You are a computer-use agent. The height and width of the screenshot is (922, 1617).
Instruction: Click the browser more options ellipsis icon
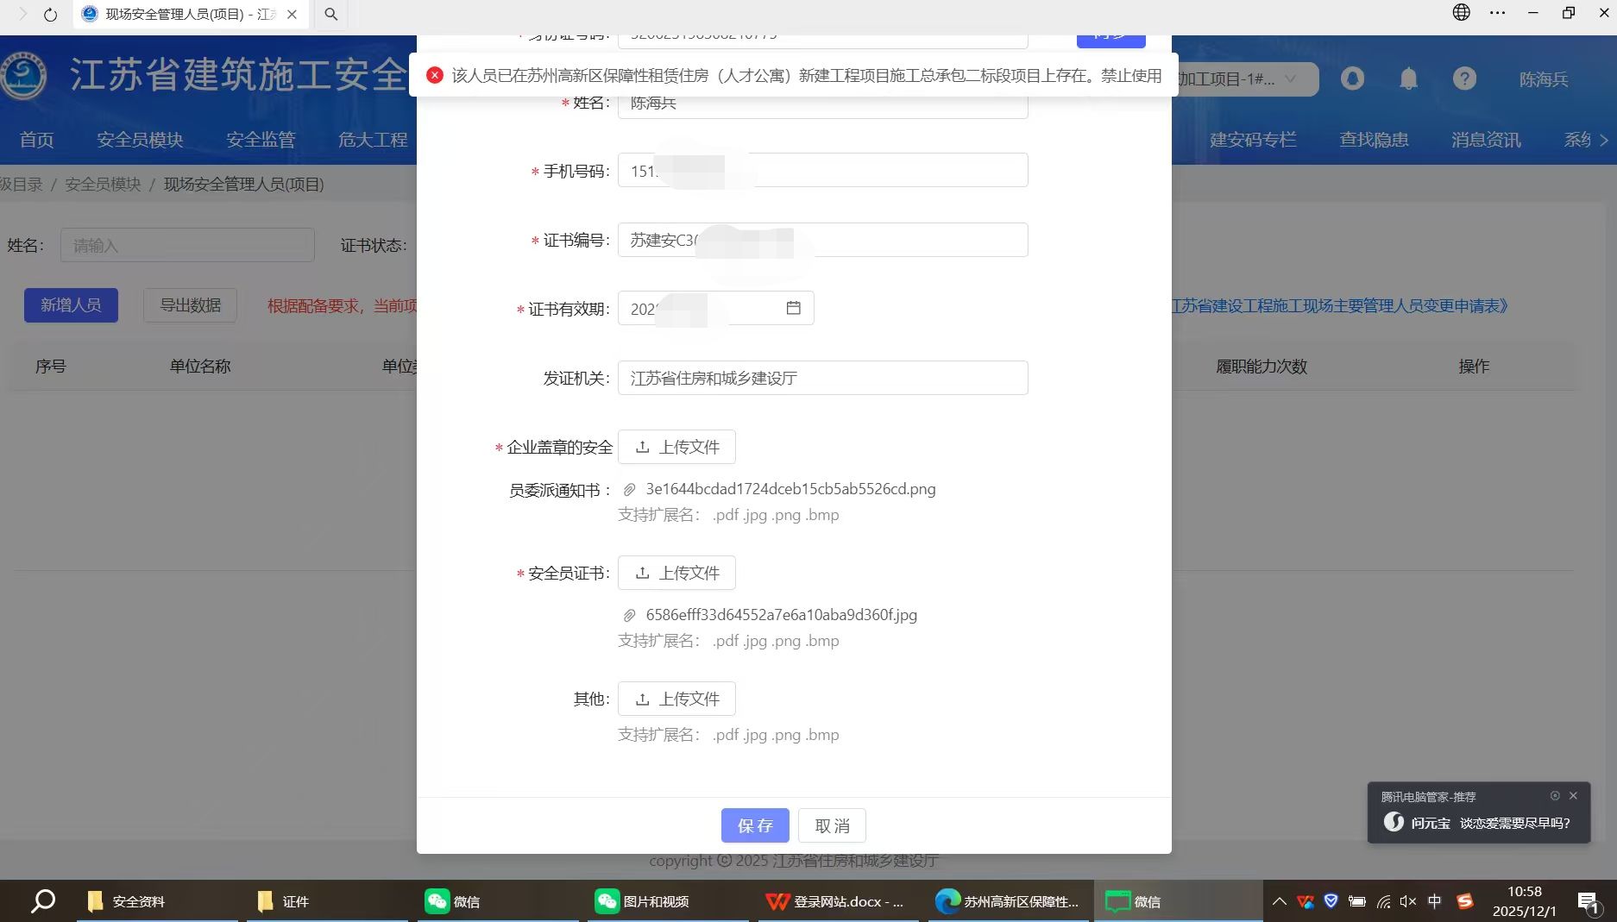(1497, 13)
